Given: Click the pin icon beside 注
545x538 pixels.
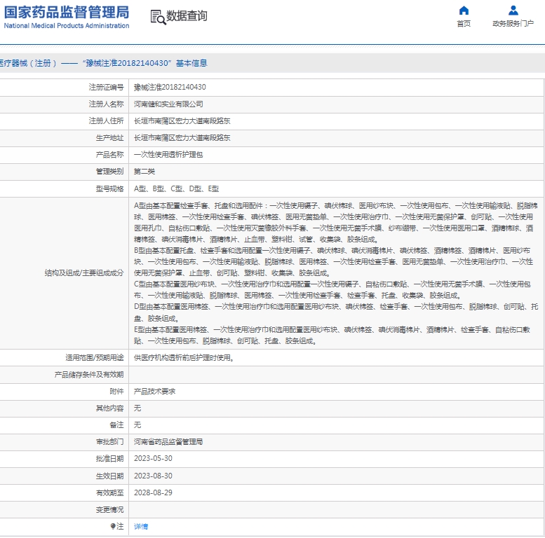Looking at the screenshot, I should [x=113, y=527].
